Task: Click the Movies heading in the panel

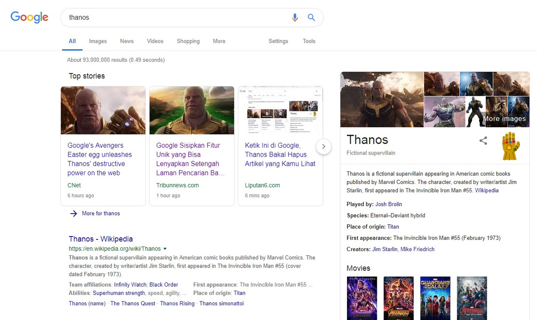Action: pos(358,268)
